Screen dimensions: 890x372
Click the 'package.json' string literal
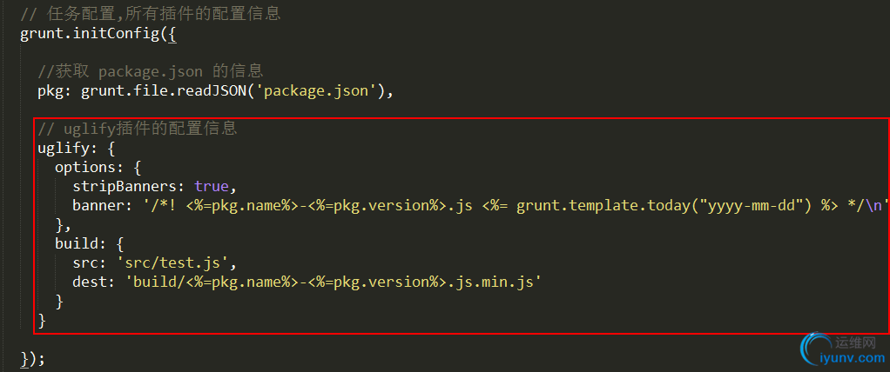316,90
